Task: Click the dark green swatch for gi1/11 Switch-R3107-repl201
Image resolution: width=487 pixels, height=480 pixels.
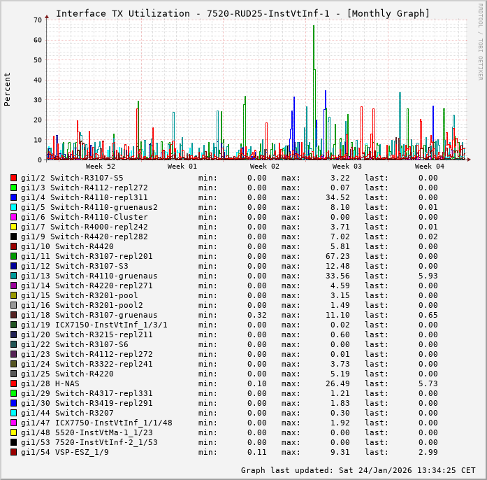Action: 13,256
